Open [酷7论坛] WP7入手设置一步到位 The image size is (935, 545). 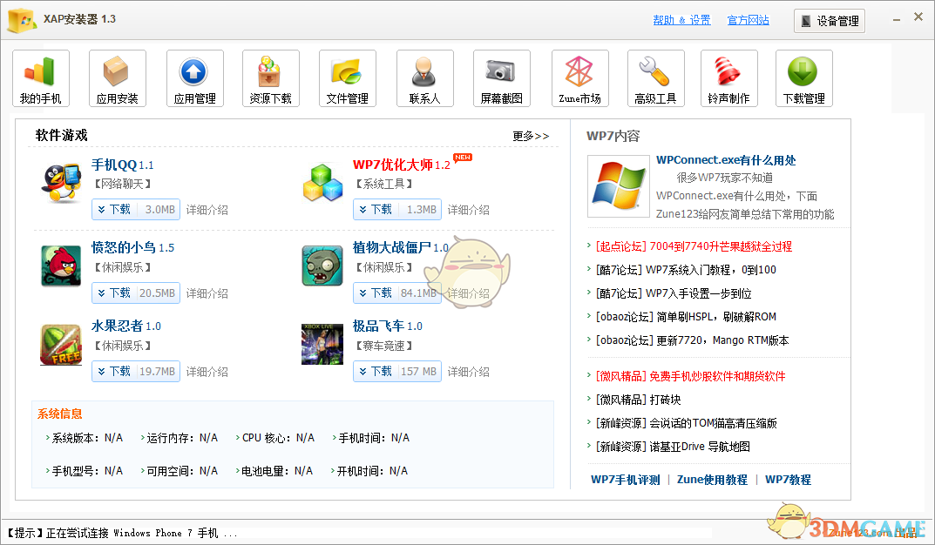[x=674, y=293]
